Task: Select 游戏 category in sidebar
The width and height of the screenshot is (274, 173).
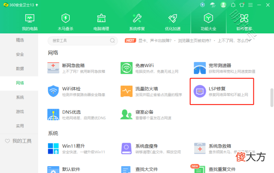Action: click(x=19, y=111)
